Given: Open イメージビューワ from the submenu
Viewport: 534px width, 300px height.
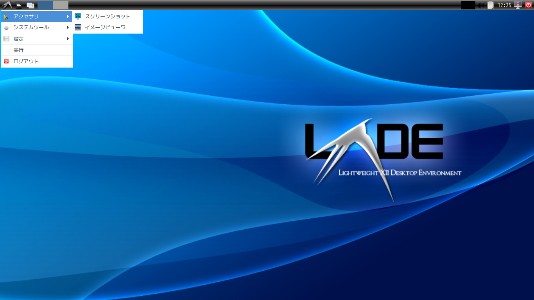Looking at the screenshot, I should coord(108,27).
